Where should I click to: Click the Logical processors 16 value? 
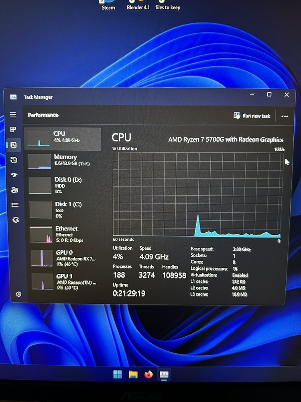235,269
